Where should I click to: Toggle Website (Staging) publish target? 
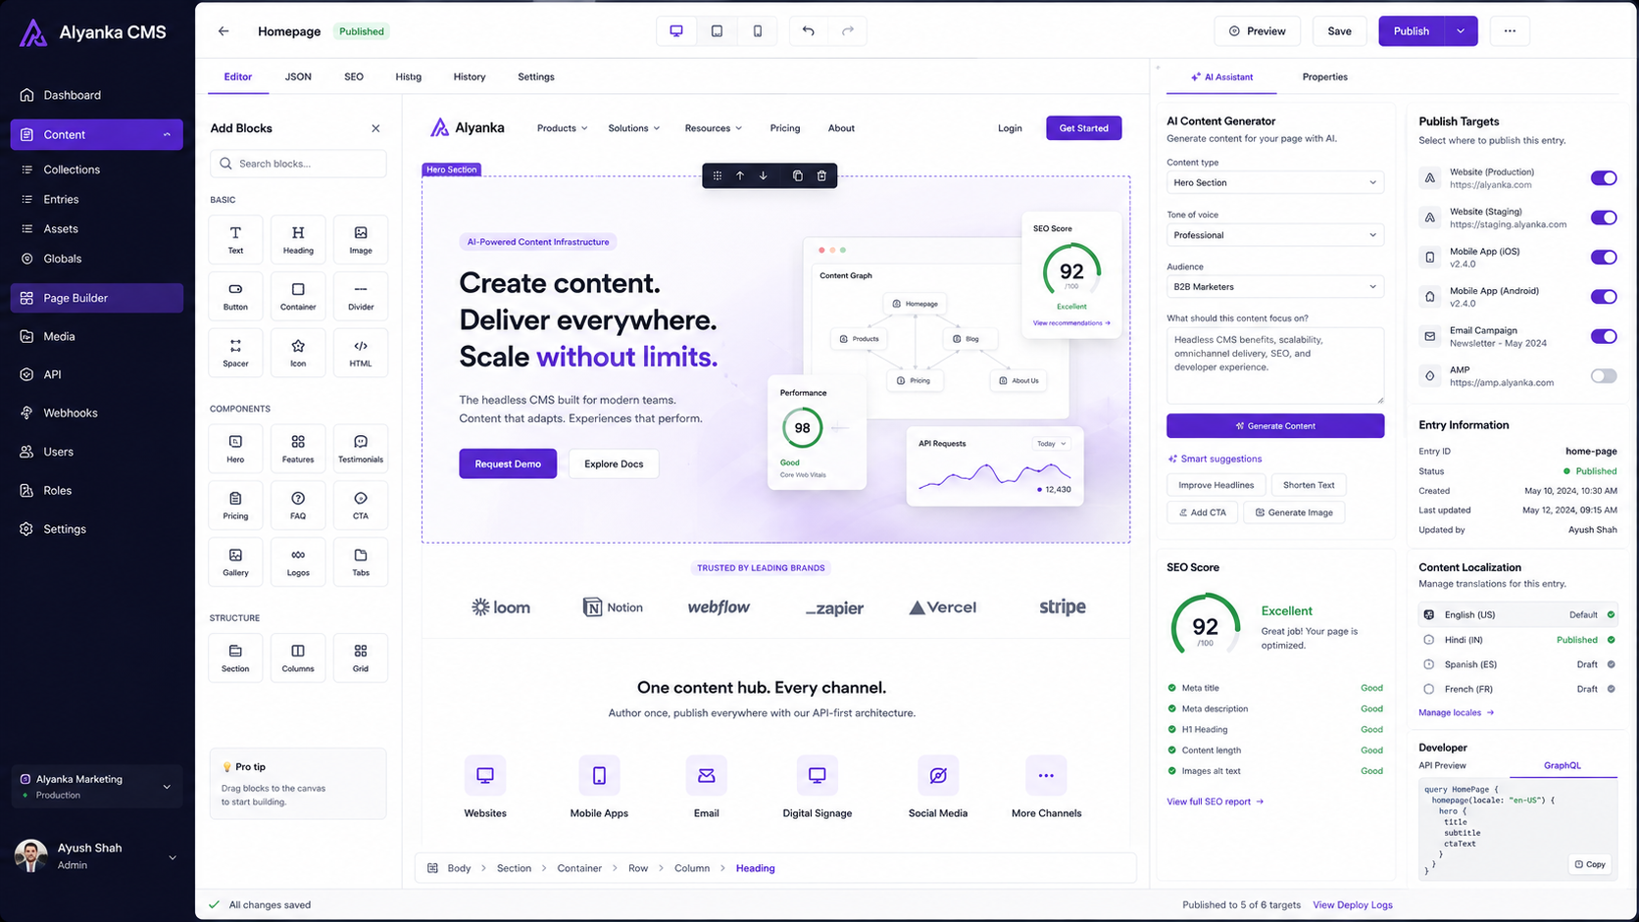[x=1604, y=218]
